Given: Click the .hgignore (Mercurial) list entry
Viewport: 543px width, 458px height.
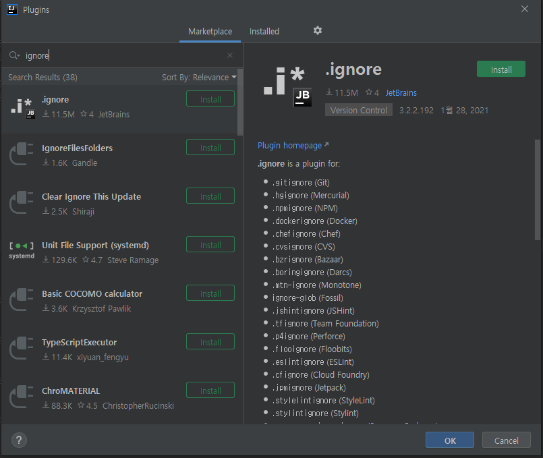Looking at the screenshot, I should tap(310, 195).
